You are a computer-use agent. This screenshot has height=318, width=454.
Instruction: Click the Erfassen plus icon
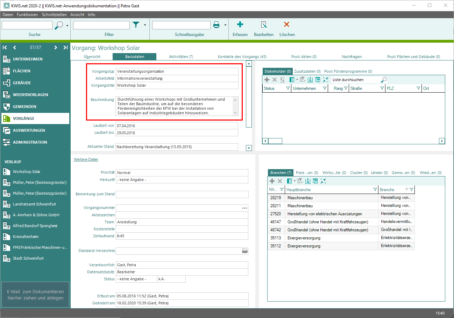coord(240,25)
